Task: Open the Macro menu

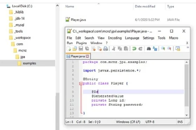Action: pyautogui.click(x=174, y=38)
